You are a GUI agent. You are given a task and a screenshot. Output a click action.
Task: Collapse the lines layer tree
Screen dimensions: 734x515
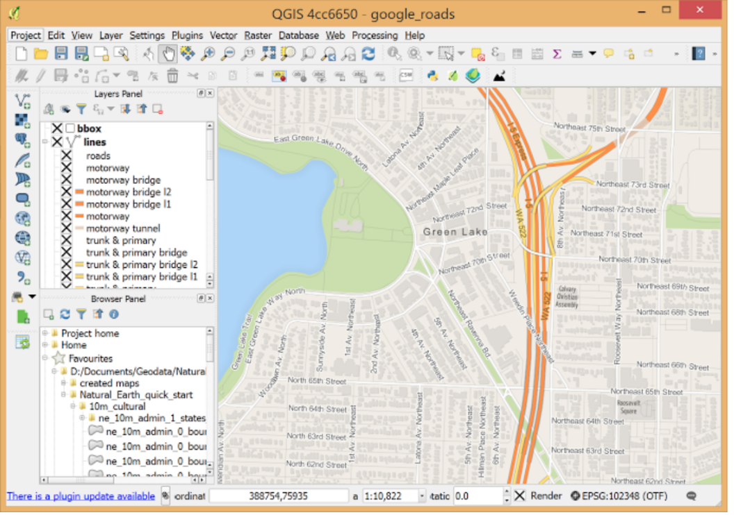point(45,142)
